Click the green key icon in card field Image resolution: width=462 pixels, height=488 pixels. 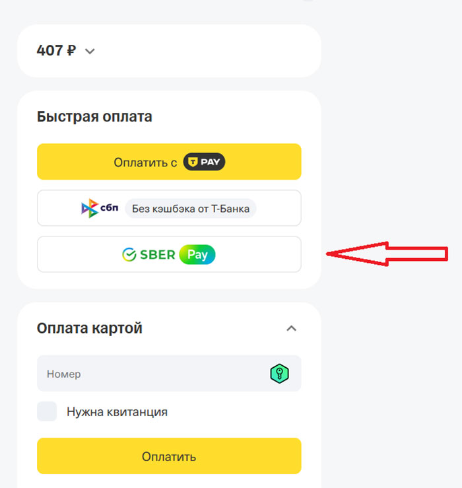point(280,374)
